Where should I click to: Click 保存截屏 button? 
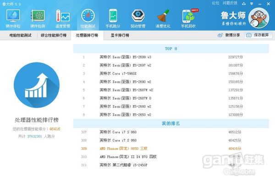(x=258, y=35)
